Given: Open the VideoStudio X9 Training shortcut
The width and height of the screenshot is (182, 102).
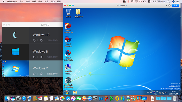Looking at the screenshot, I should (68, 83).
